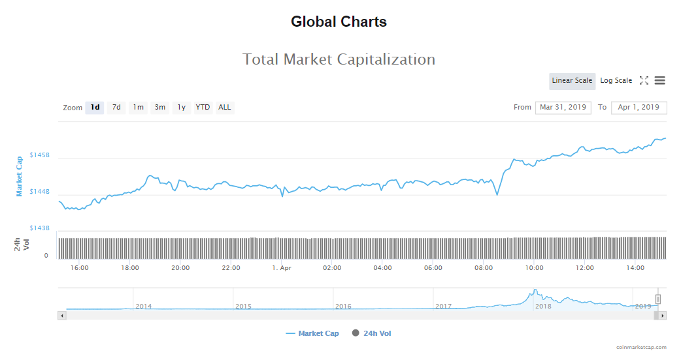
Task: Switch to Log Scale
Action: (616, 81)
